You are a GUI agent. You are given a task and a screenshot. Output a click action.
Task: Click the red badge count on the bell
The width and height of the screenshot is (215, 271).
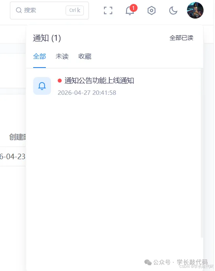click(x=133, y=8)
